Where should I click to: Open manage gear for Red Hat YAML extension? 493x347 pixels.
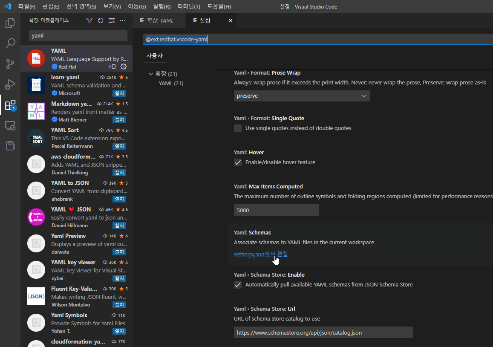point(124,67)
